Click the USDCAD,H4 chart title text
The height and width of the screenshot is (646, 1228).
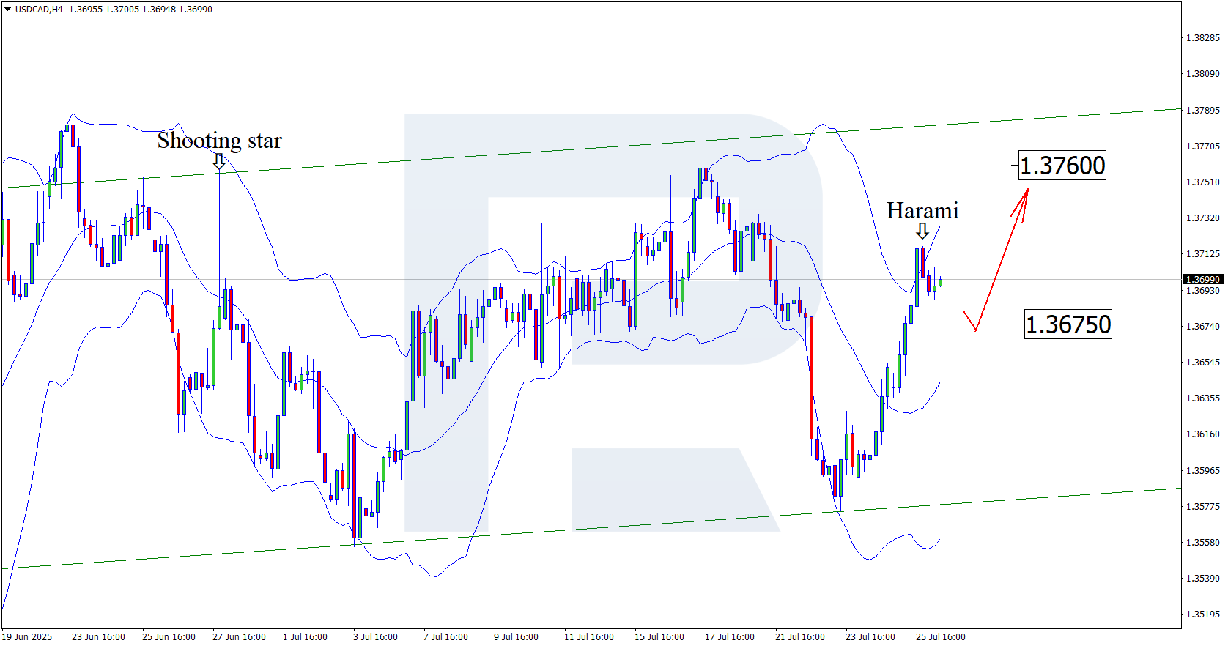[x=39, y=10]
